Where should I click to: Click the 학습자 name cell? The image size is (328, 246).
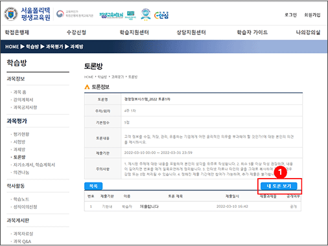tap(127, 207)
